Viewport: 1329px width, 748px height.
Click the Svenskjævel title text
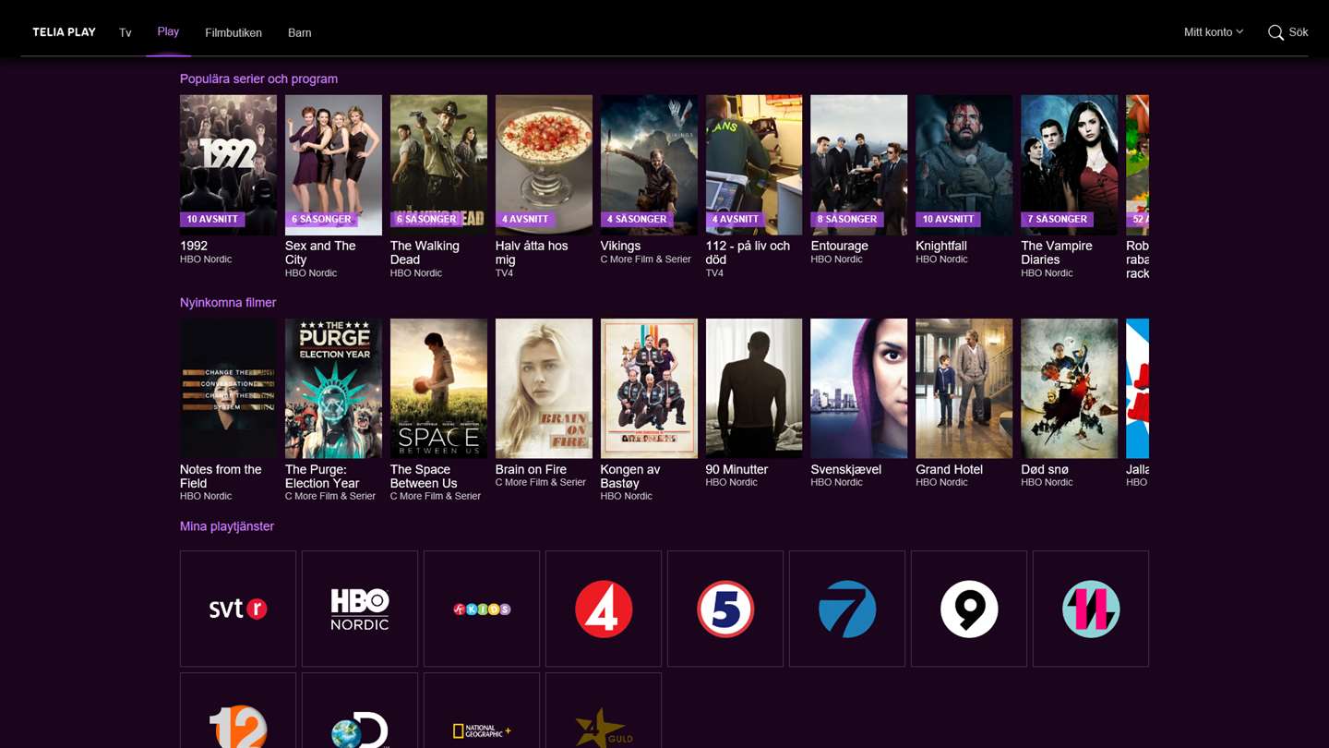(846, 469)
